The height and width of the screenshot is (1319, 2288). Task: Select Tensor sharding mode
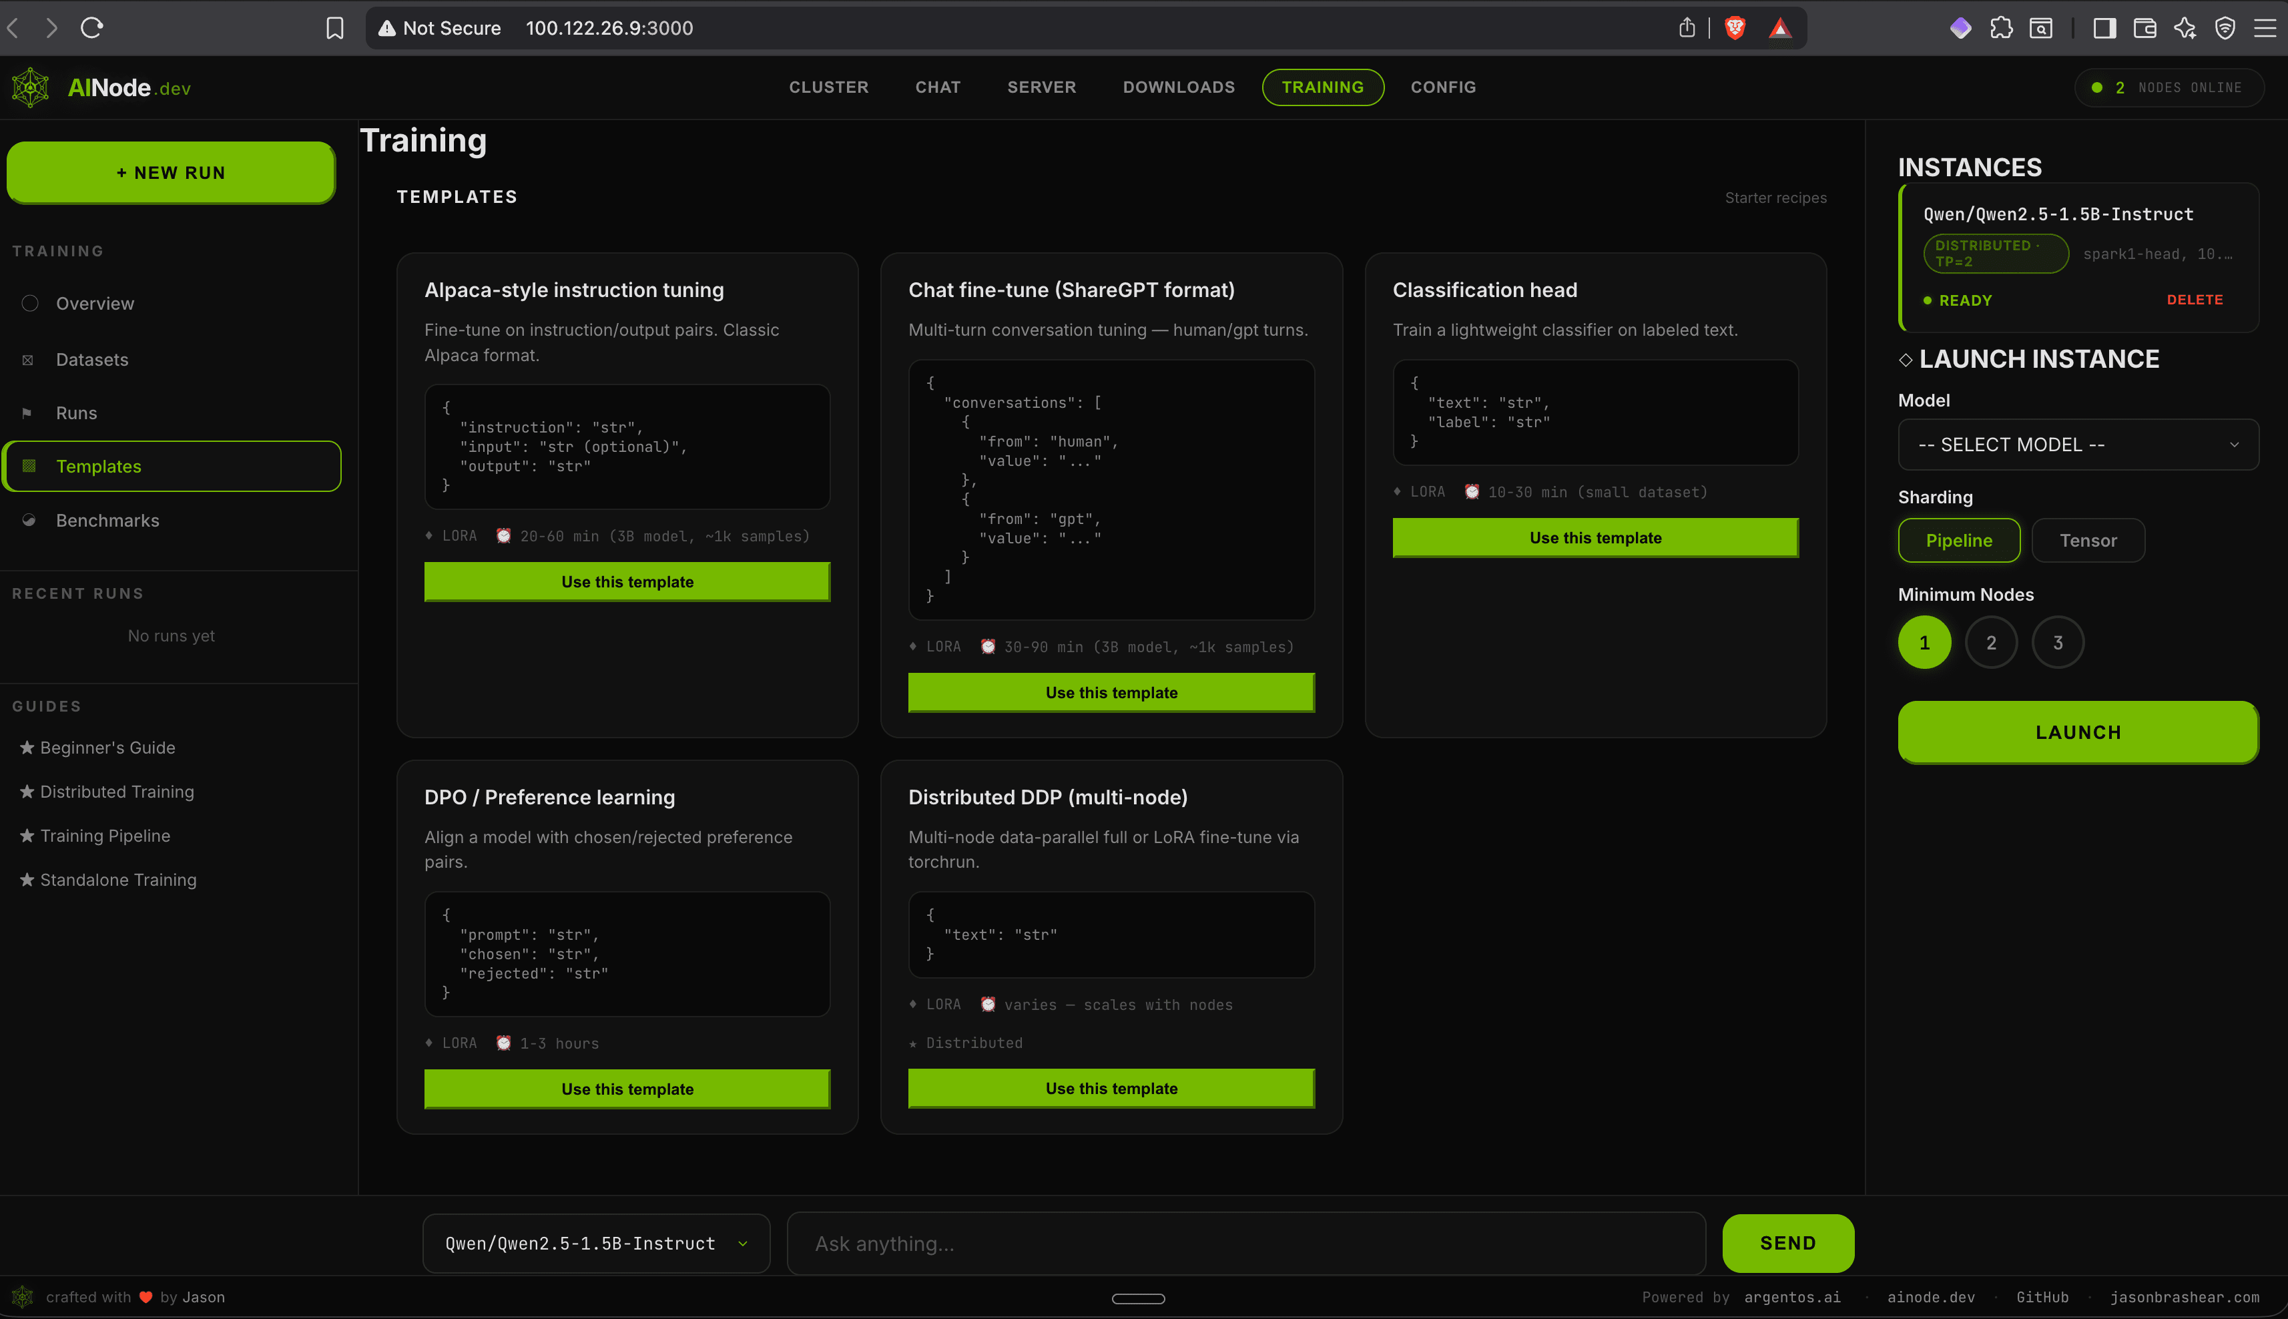[2088, 540]
